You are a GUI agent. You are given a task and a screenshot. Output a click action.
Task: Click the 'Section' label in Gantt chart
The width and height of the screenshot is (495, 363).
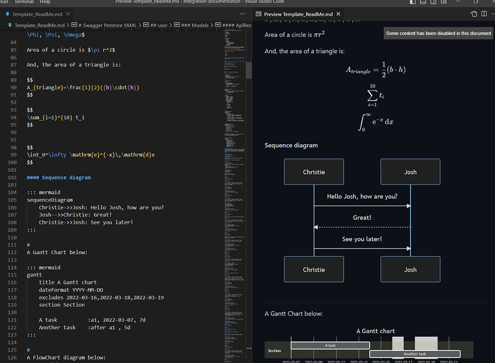coord(274,351)
